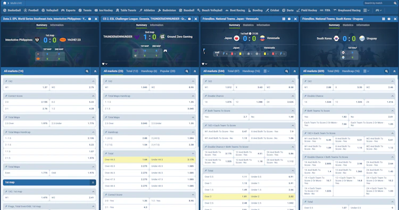
Task: Select Total (12) tab in CS 2 panel
Action: pyautogui.click(x=132, y=71)
